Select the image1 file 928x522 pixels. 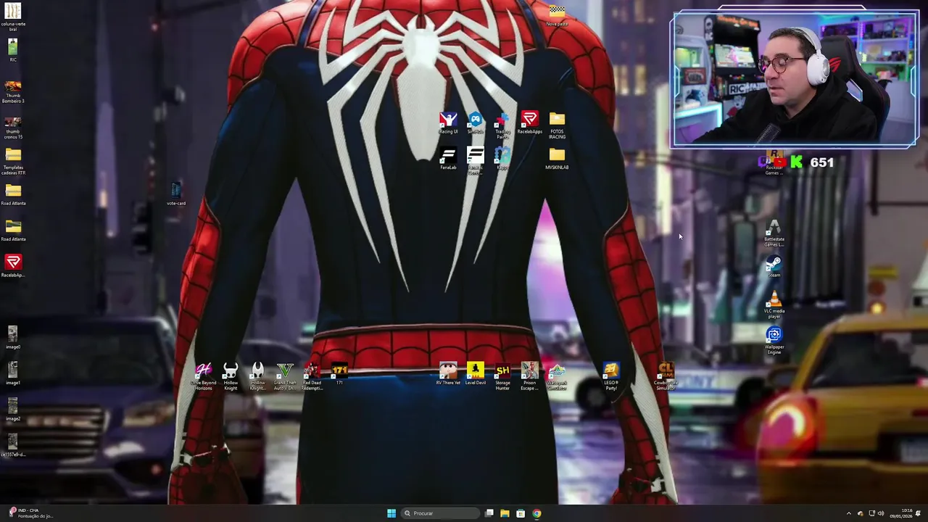13,374
